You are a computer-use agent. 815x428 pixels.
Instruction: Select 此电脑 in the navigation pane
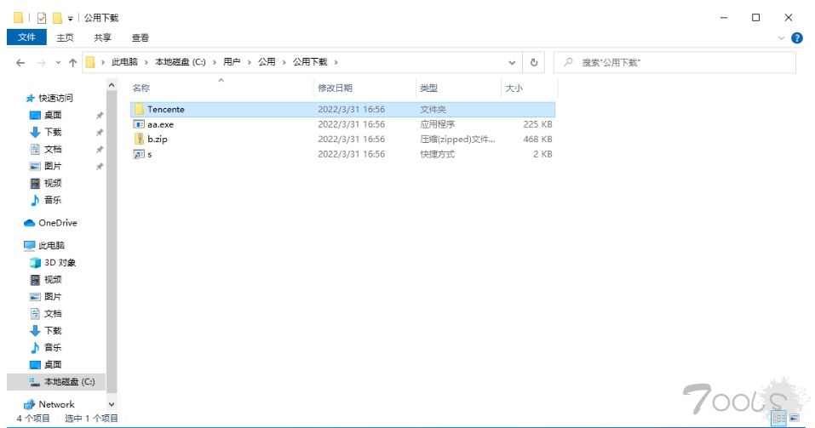[x=51, y=245]
